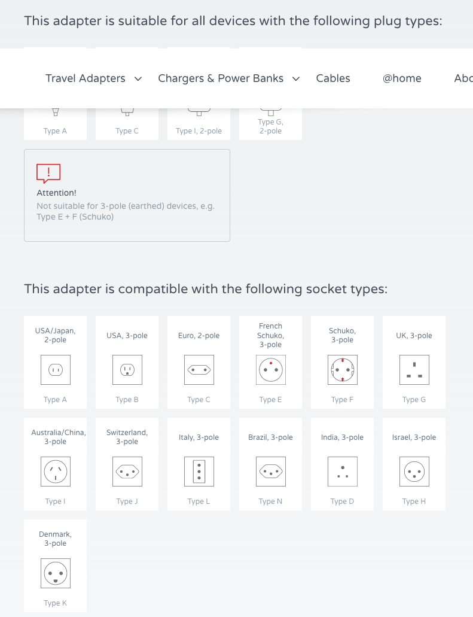This screenshot has height=617, width=473.
Task: Click the Brazil 3-pole Type N socket icon
Action: point(270,472)
